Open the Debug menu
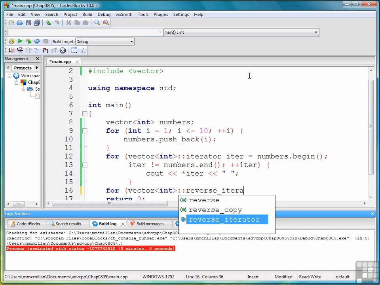 click(x=104, y=15)
